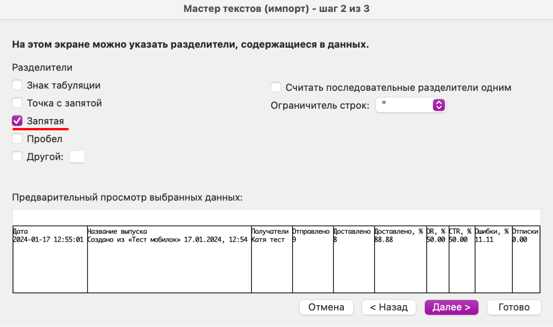Screen dimensions: 553x327
Task: Select the CTR, % preview column
Action: pos(461,259)
